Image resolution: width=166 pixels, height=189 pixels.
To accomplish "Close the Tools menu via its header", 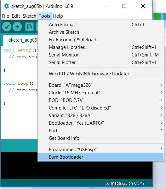I will tap(44, 16).
